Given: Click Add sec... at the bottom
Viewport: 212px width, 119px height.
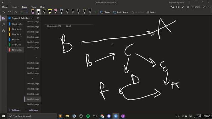Looking at the screenshot, I should tap(15, 110).
